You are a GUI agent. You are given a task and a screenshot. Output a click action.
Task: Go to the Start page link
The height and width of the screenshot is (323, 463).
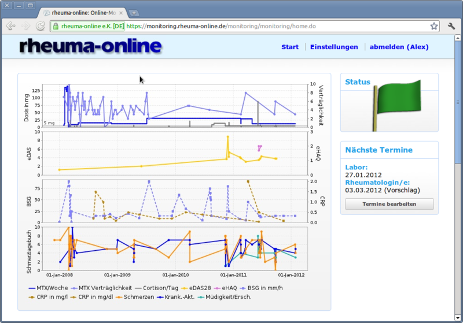coord(290,47)
